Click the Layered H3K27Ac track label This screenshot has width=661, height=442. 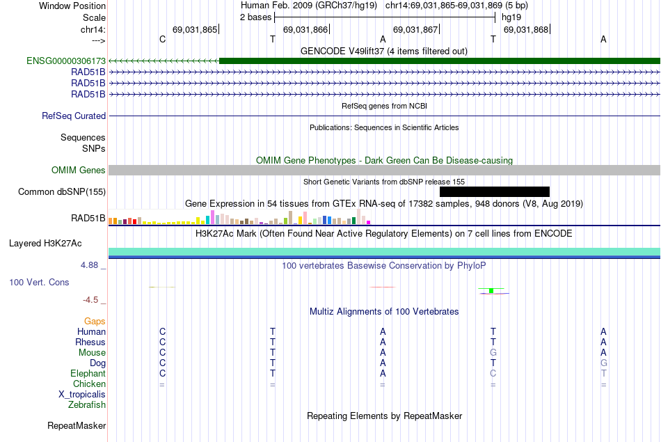point(45,244)
